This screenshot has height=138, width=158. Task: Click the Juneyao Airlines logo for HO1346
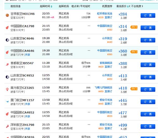click(x=7, y=15)
